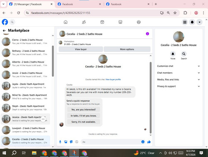The height and width of the screenshot is (157, 208).
Task: Open the zoom magnifier in address bar
Action: (168, 13)
